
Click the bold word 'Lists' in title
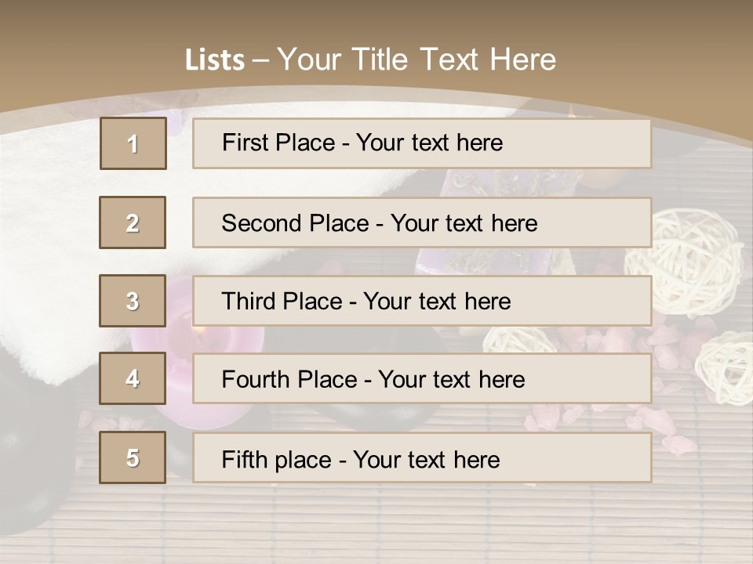click(215, 60)
